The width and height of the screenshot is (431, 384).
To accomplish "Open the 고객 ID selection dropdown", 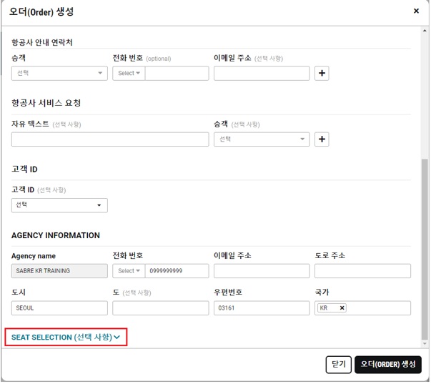I will (x=59, y=205).
